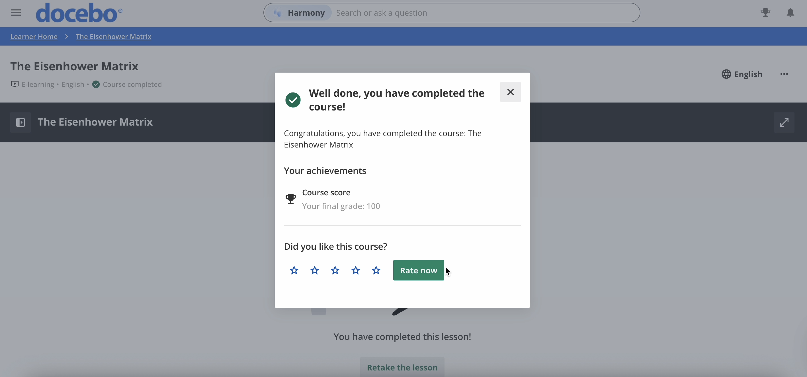Select the second rating star
This screenshot has width=807, height=377.
315,270
